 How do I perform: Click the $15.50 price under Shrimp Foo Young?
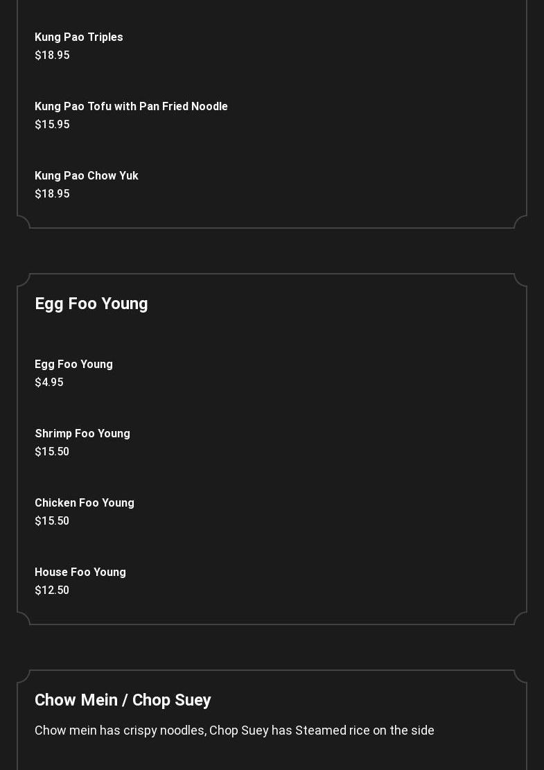pos(52,451)
